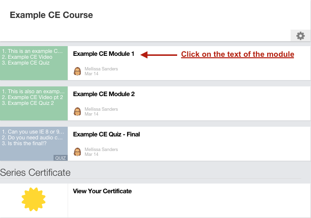Screen dimensions: 311x218
Task: Select the green Module 1 thumbnail
Action: 34,63
